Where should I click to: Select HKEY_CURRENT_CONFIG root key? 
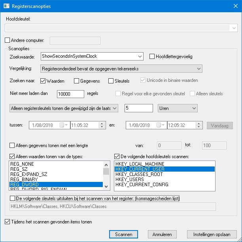164,185
